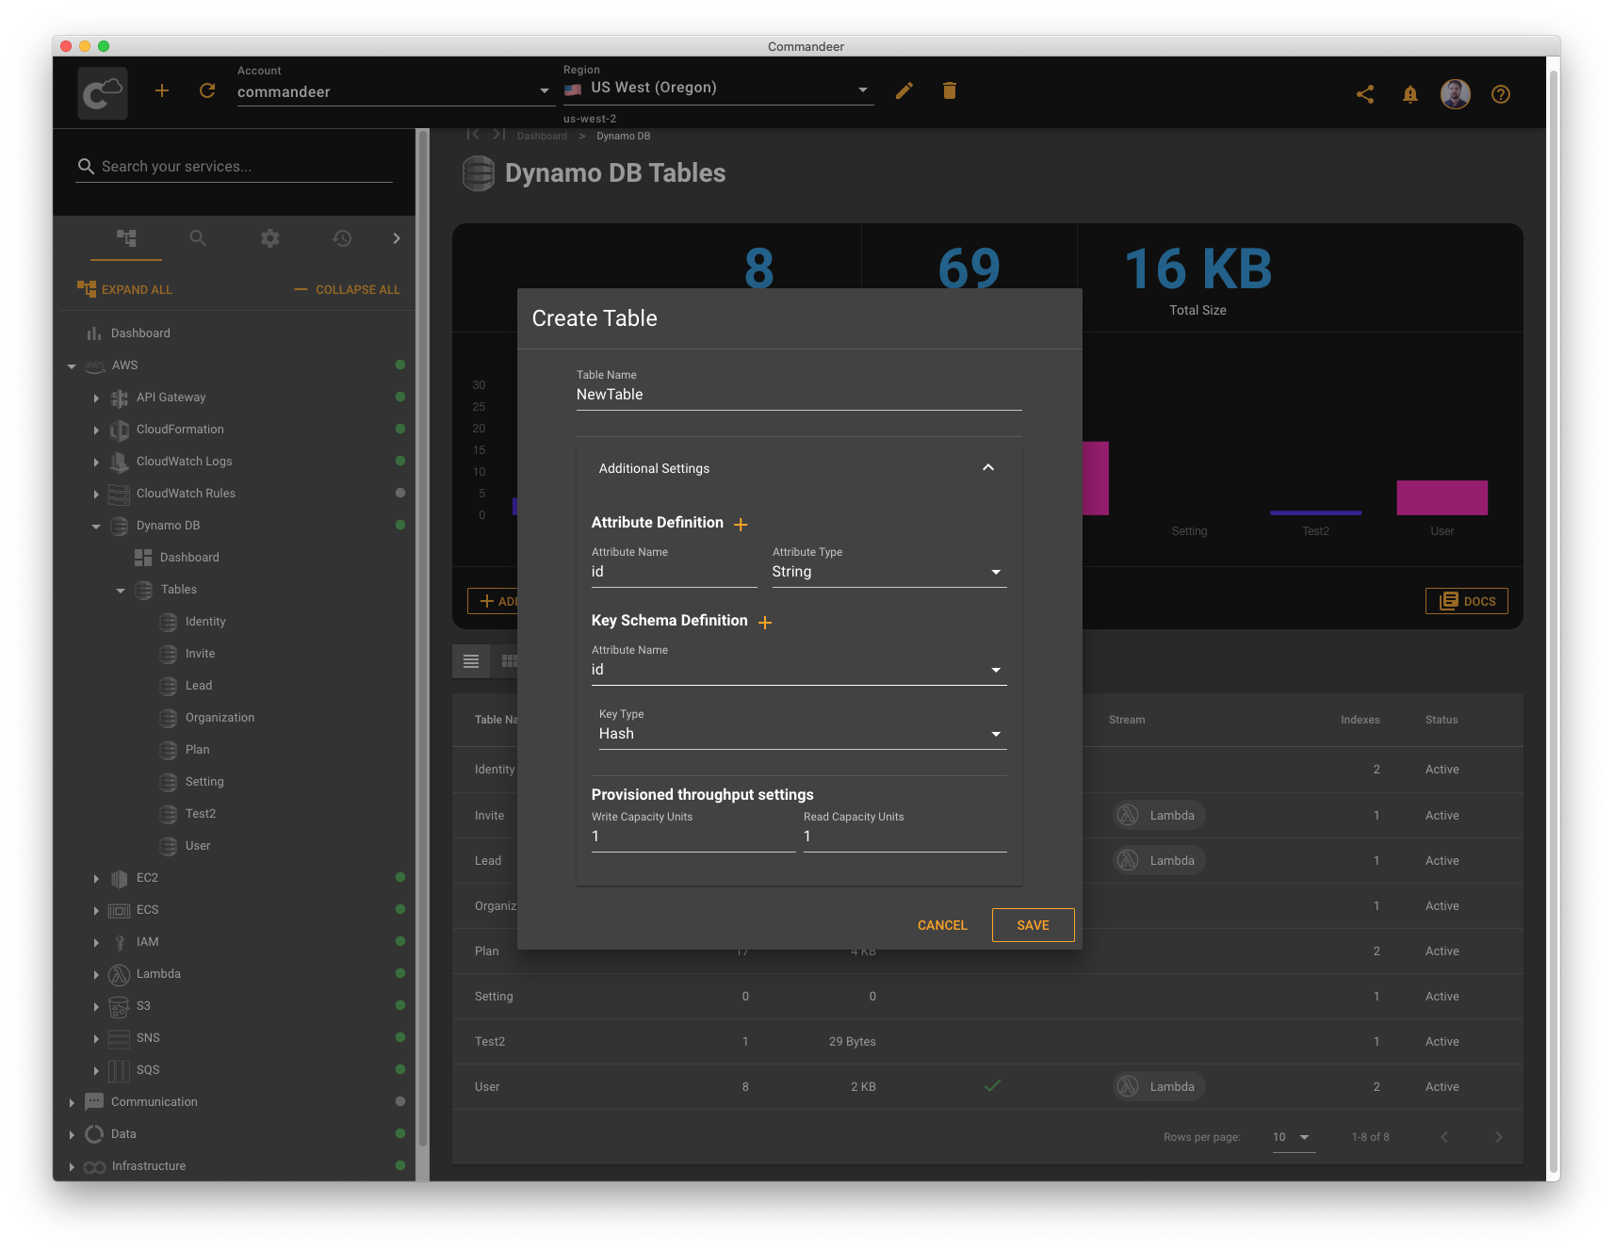Collapse sidebar with the first-page arrow icon
This screenshot has height=1251, width=1613.
473,135
